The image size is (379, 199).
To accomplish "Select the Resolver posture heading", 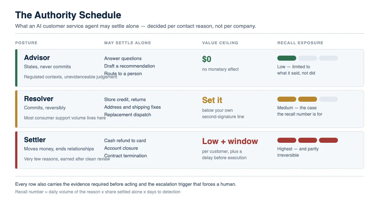I will (39, 99).
